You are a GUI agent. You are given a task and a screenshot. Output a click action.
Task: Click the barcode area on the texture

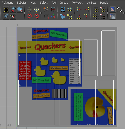click(x=59, y=93)
